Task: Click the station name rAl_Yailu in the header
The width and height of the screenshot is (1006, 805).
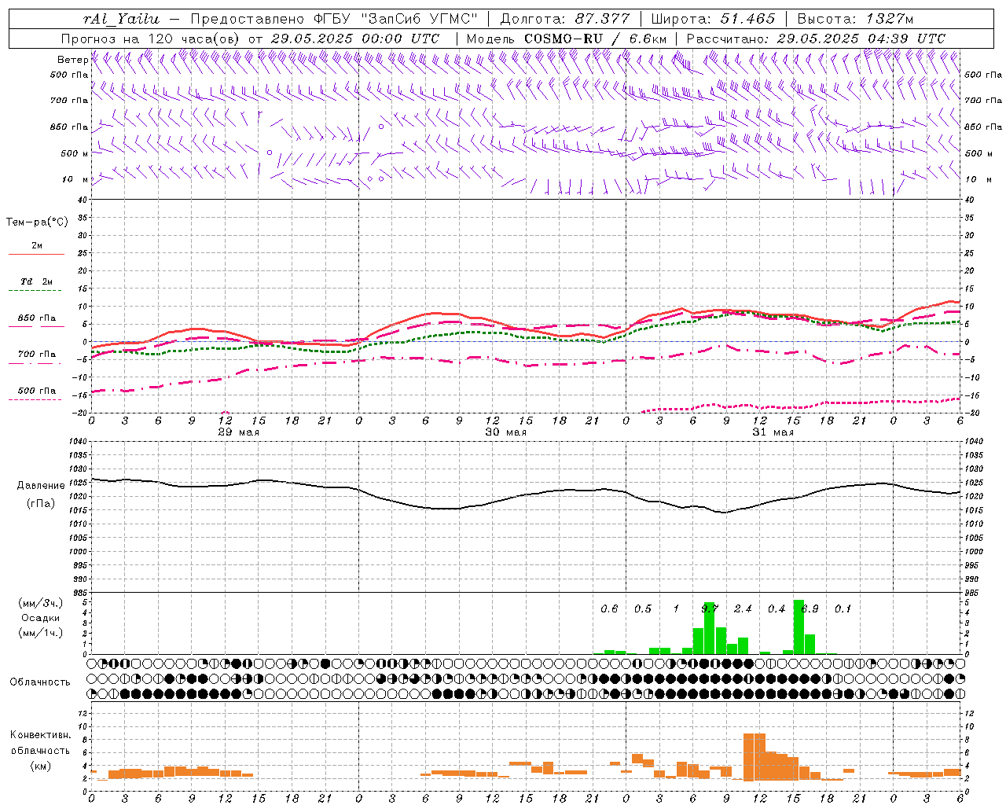Action: [122, 19]
